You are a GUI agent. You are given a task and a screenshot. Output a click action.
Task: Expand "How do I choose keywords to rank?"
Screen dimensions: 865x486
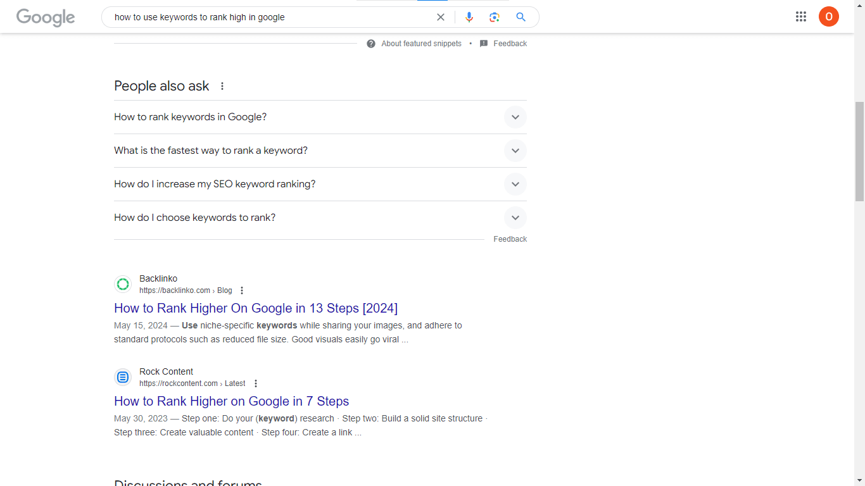pos(515,218)
